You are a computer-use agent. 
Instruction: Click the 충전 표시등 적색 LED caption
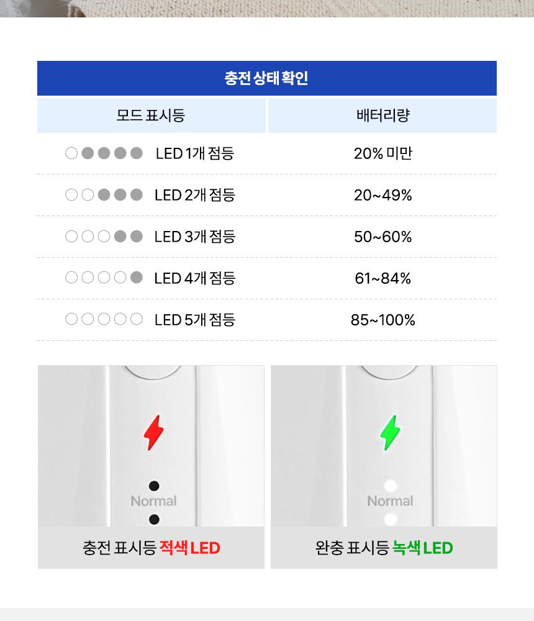click(151, 548)
